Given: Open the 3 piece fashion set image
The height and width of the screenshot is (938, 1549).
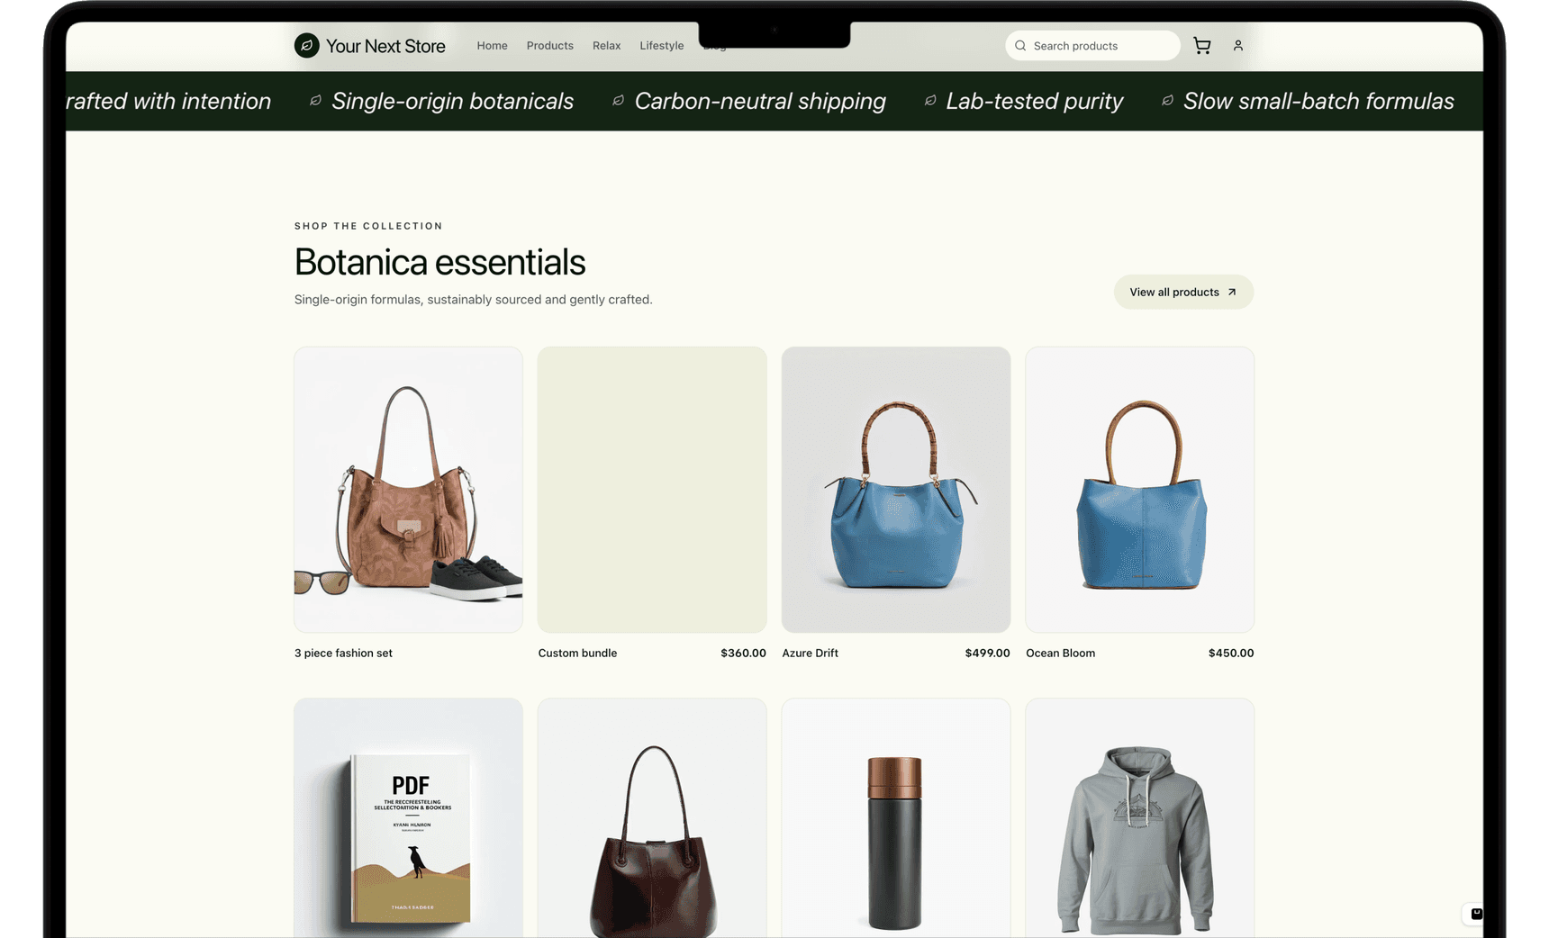Looking at the screenshot, I should pos(408,490).
